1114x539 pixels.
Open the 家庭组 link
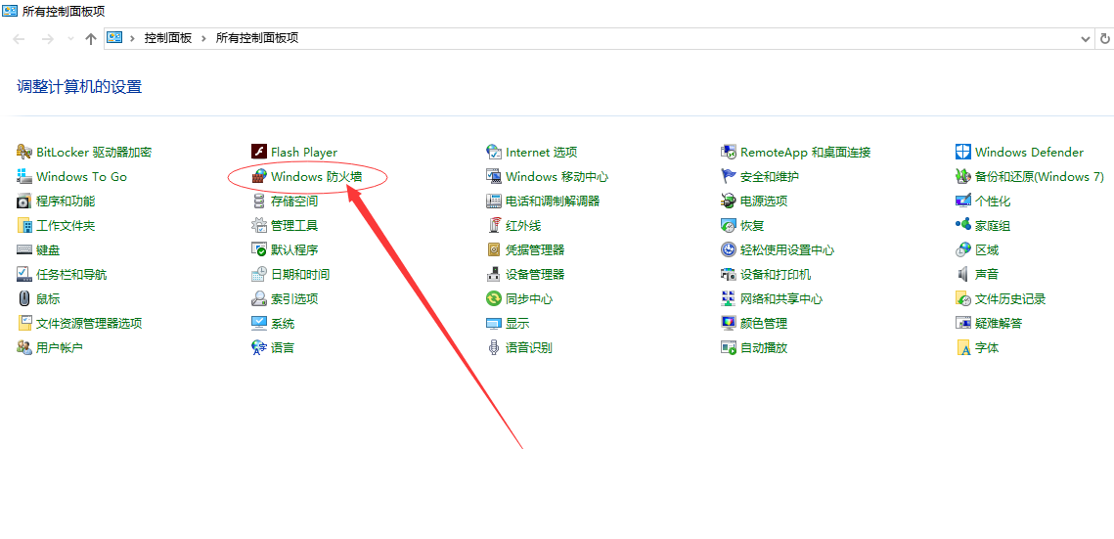[x=993, y=226]
